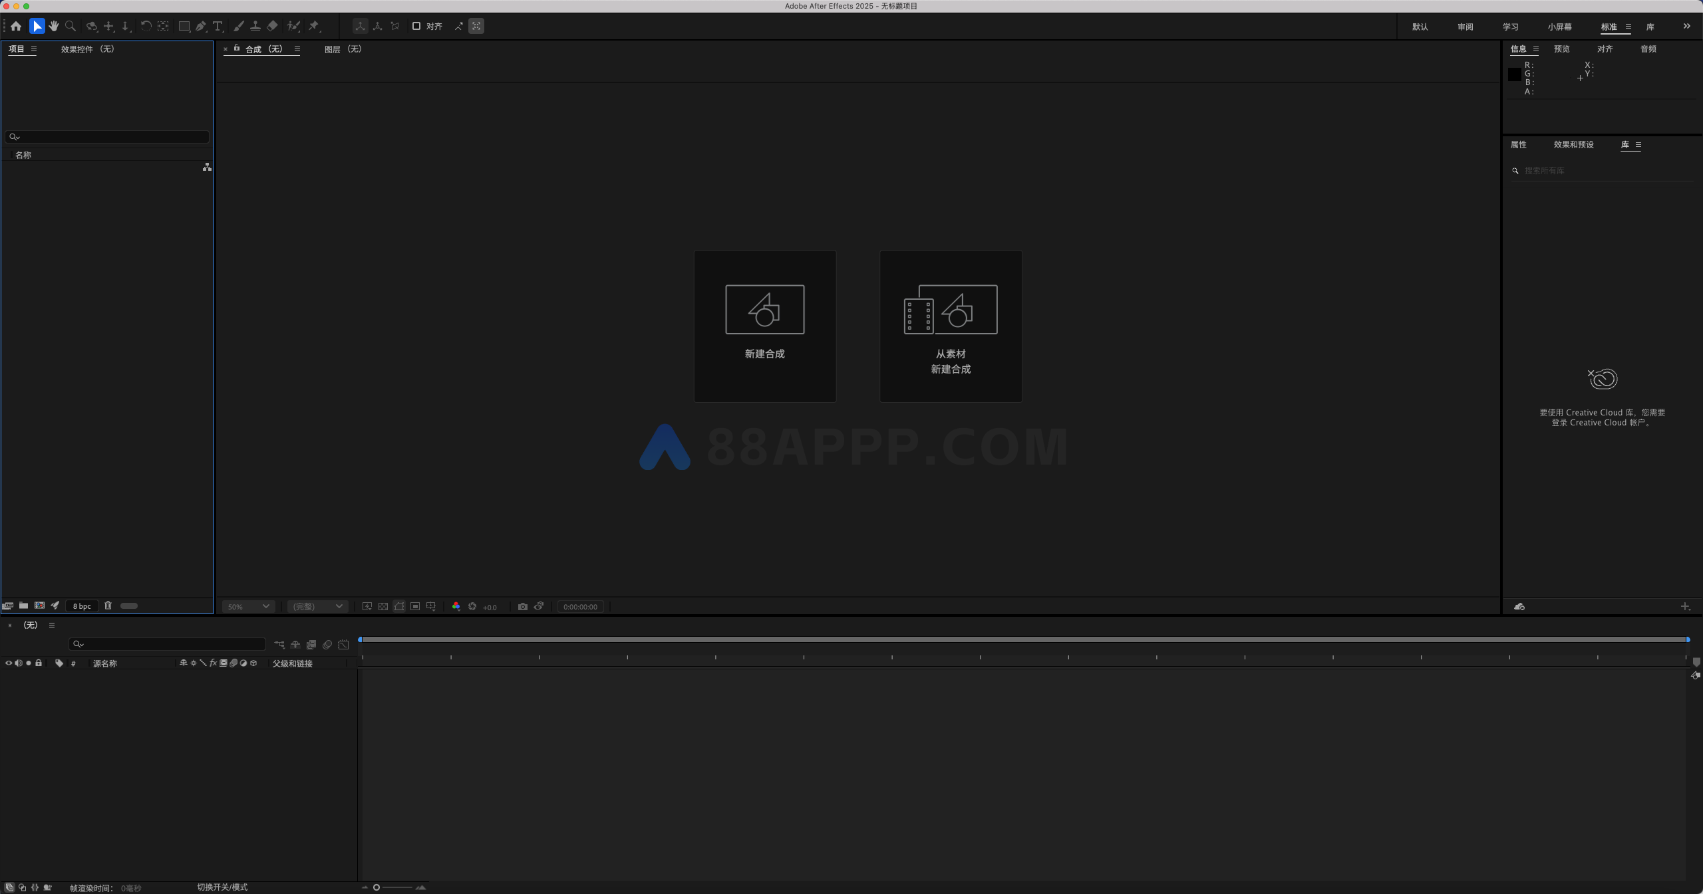The height and width of the screenshot is (894, 1703).
Task: Click the 8 bpc color depth button
Action: click(x=82, y=606)
